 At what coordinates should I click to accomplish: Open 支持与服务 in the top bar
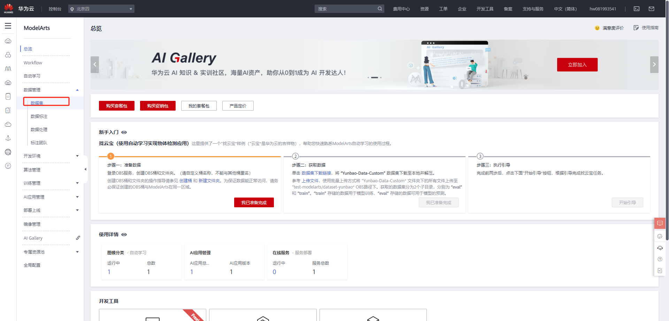[x=533, y=9]
